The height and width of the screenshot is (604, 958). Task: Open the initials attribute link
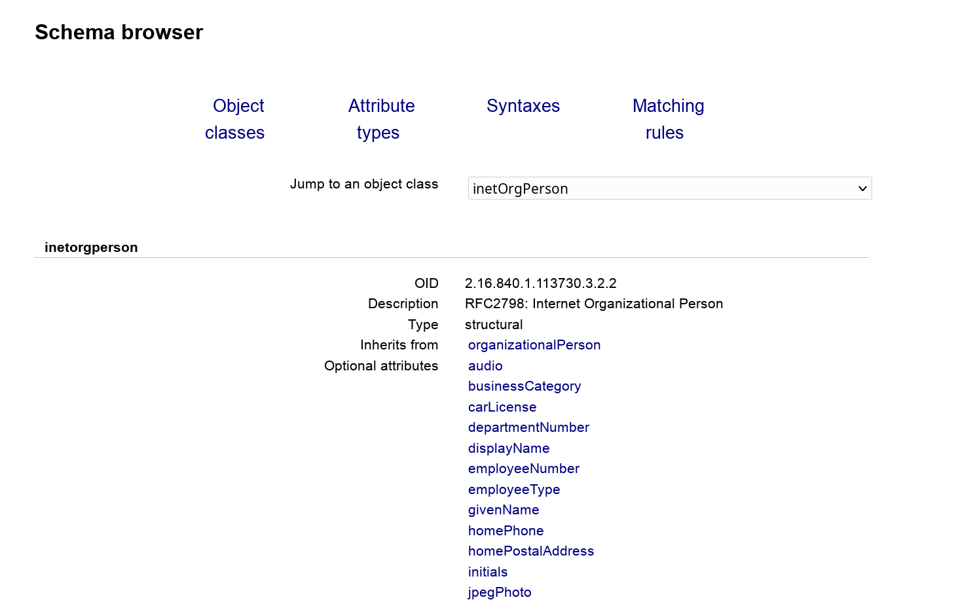tap(487, 572)
